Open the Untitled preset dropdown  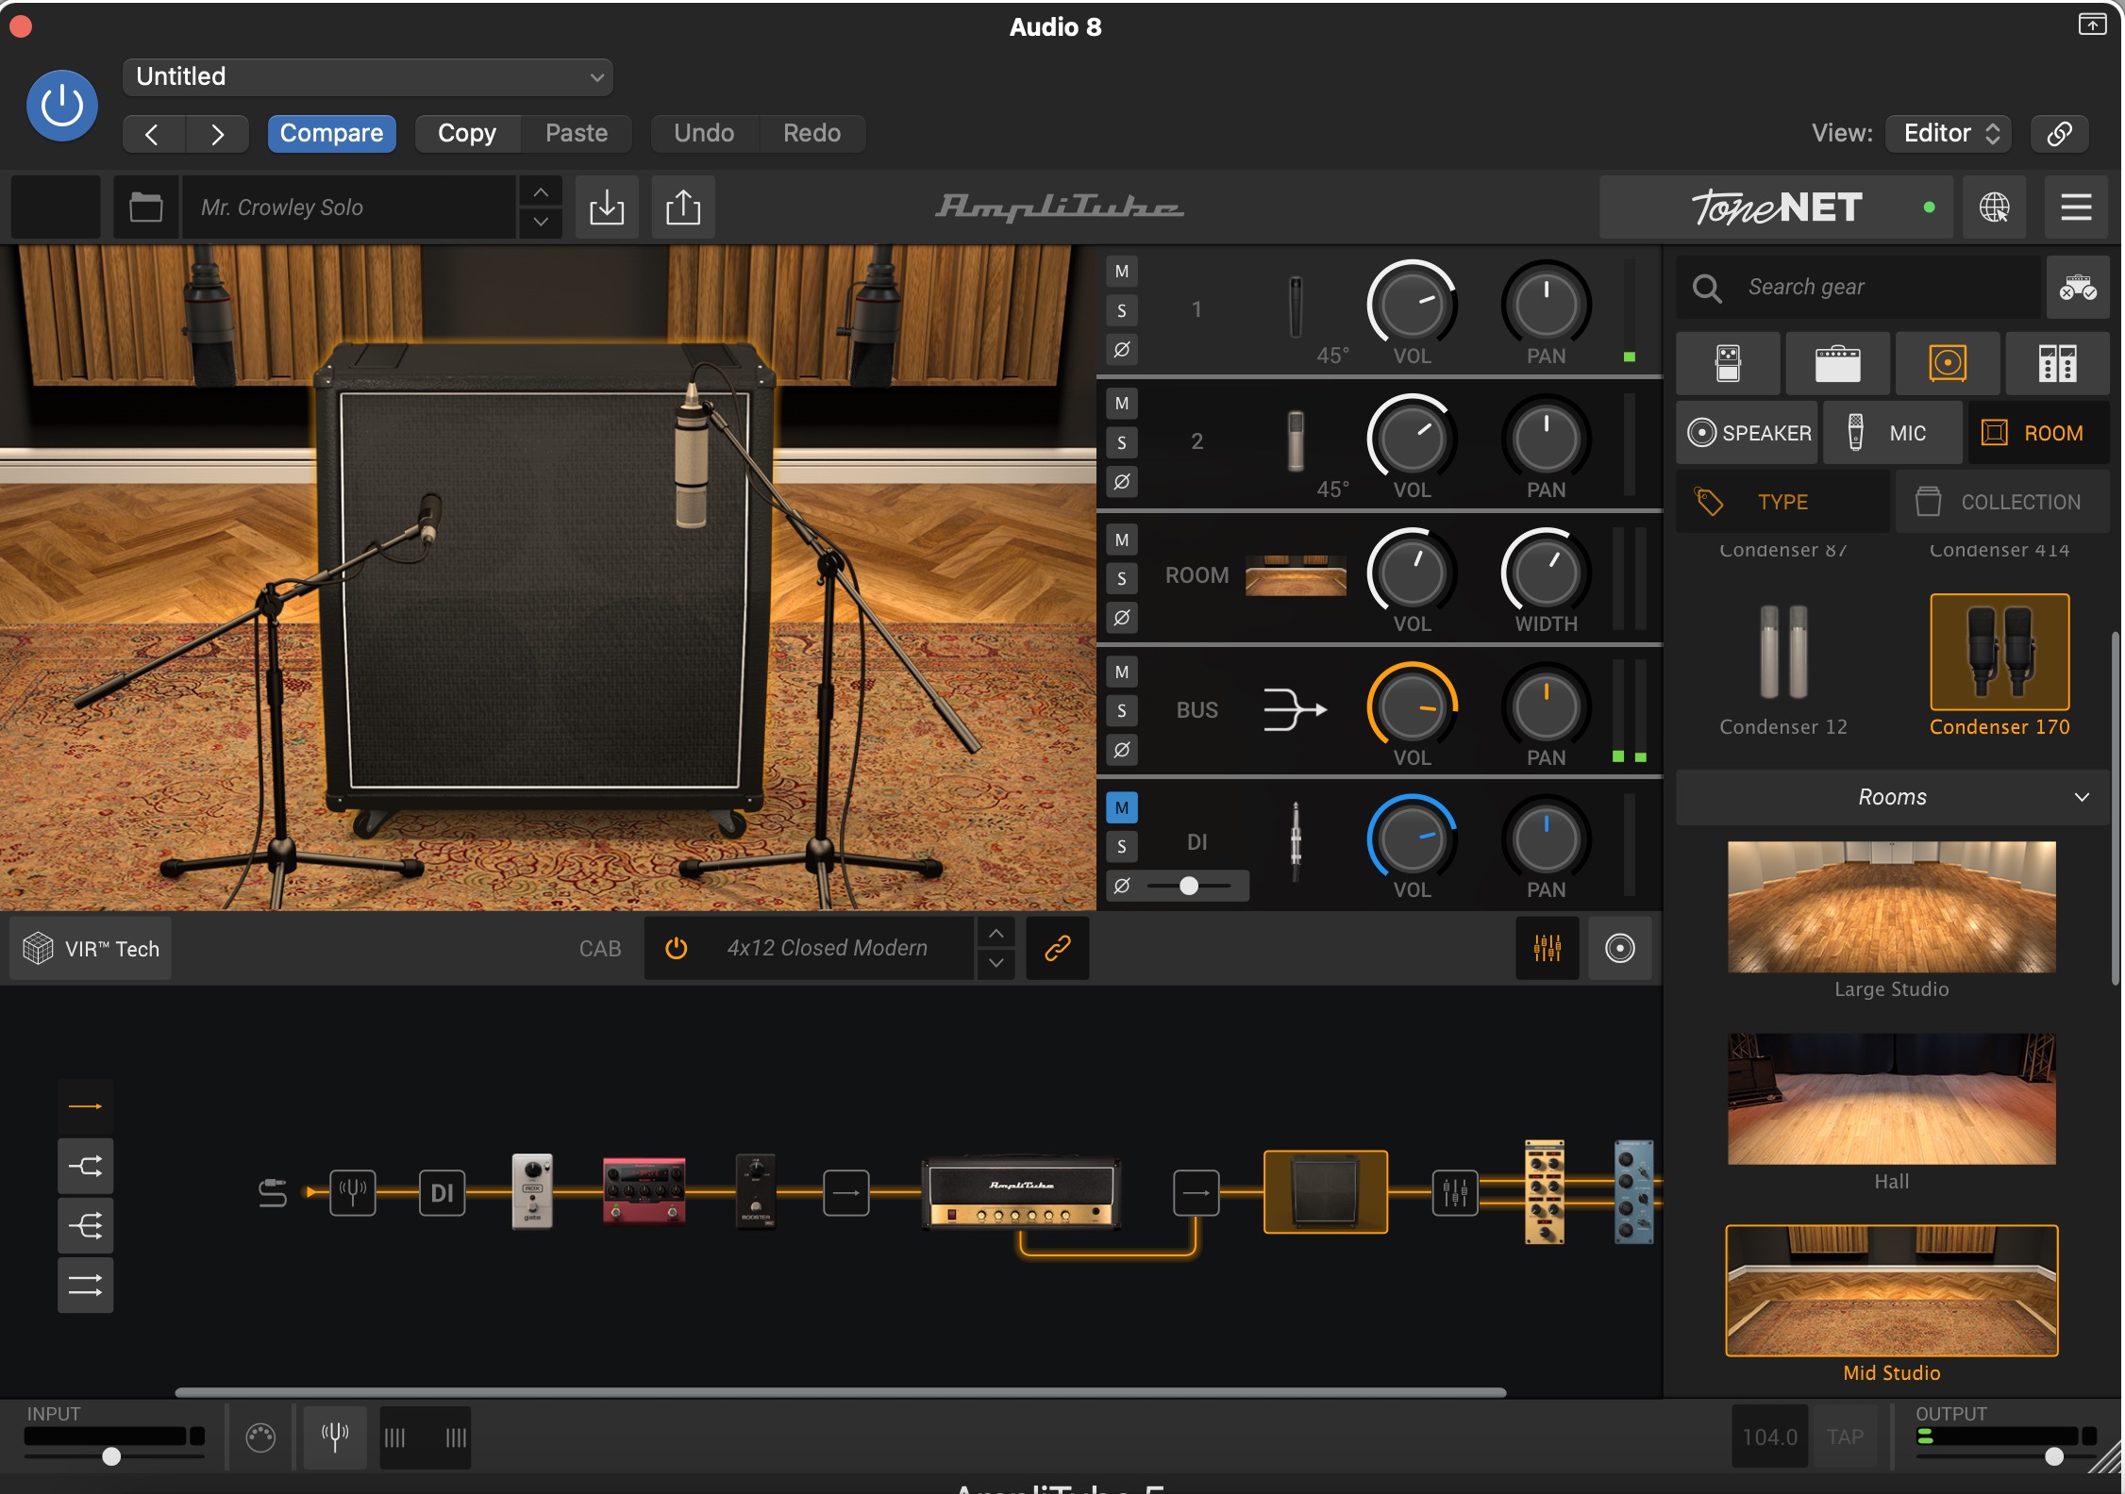368,76
